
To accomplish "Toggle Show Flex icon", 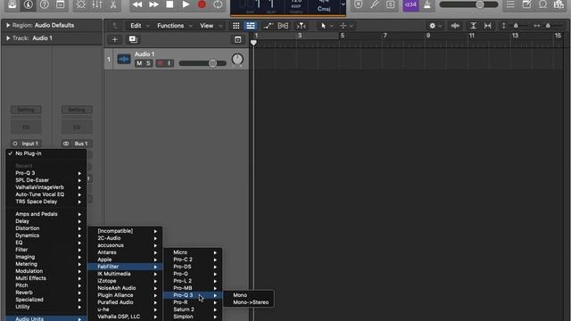I will [x=283, y=26].
